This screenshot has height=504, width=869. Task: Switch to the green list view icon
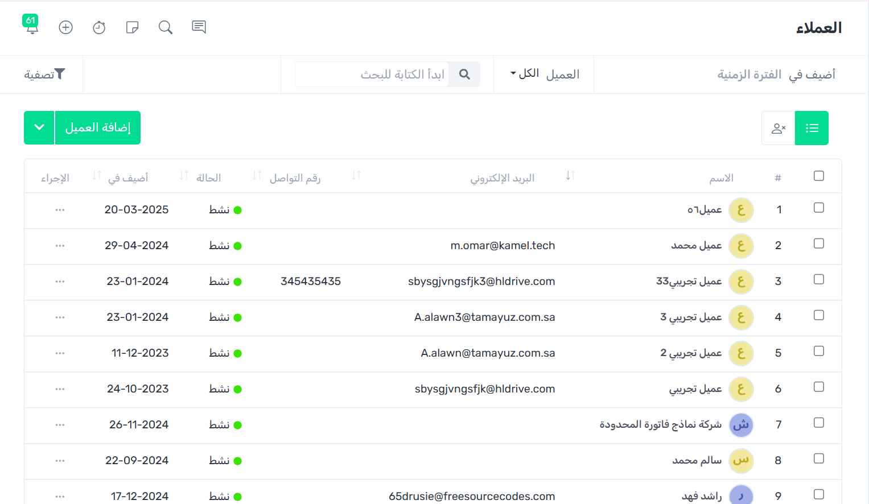click(x=812, y=128)
